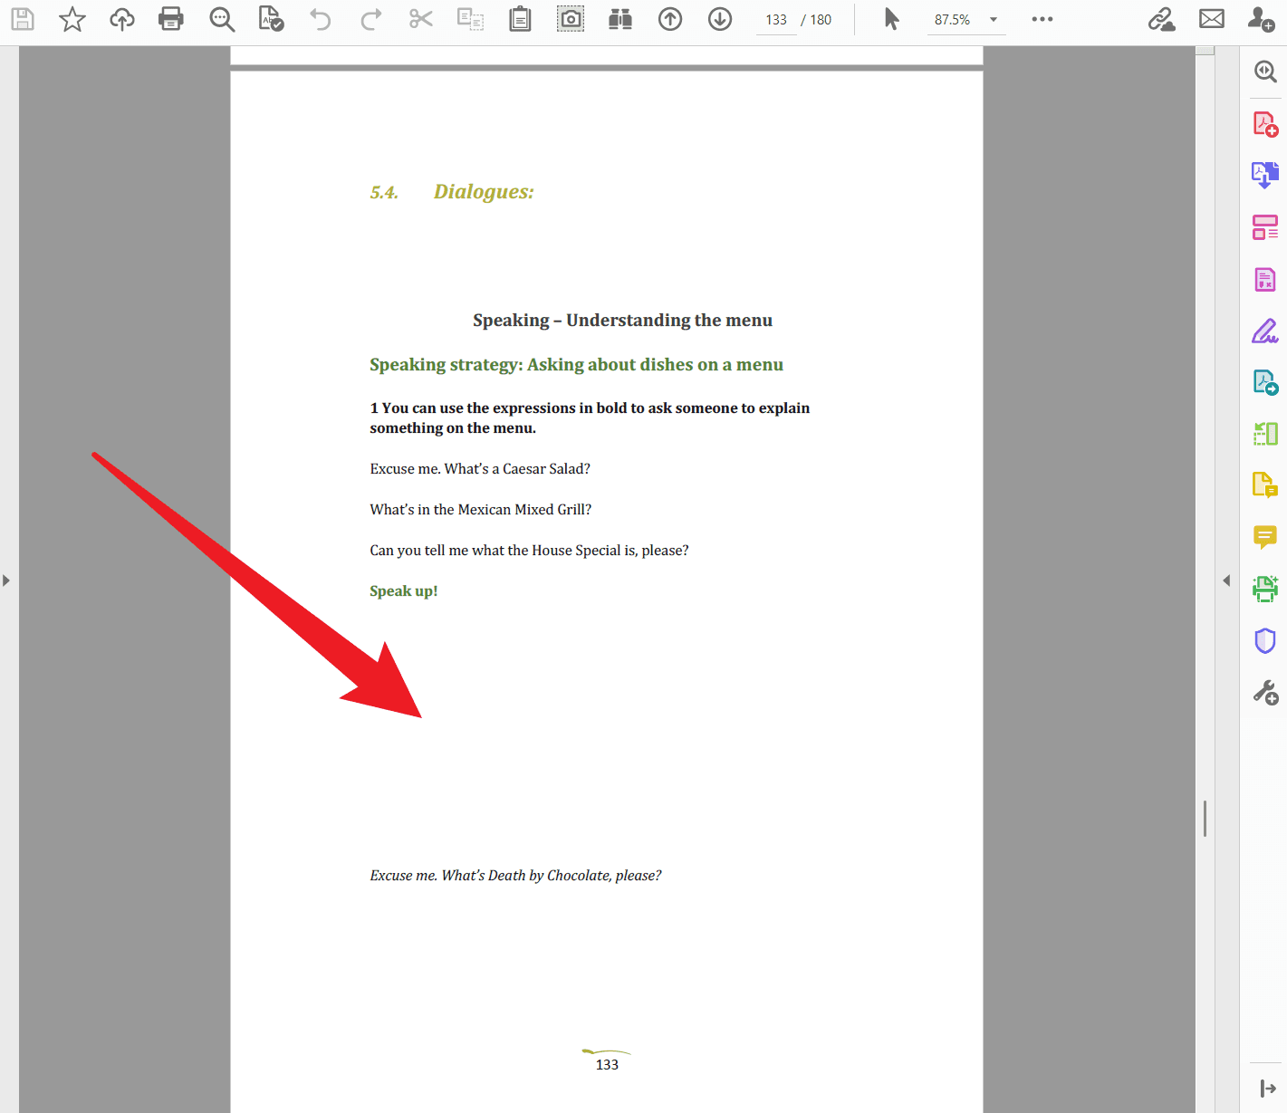Click the page number input field
The height and width of the screenshot is (1113, 1287).
coord(776,20)
